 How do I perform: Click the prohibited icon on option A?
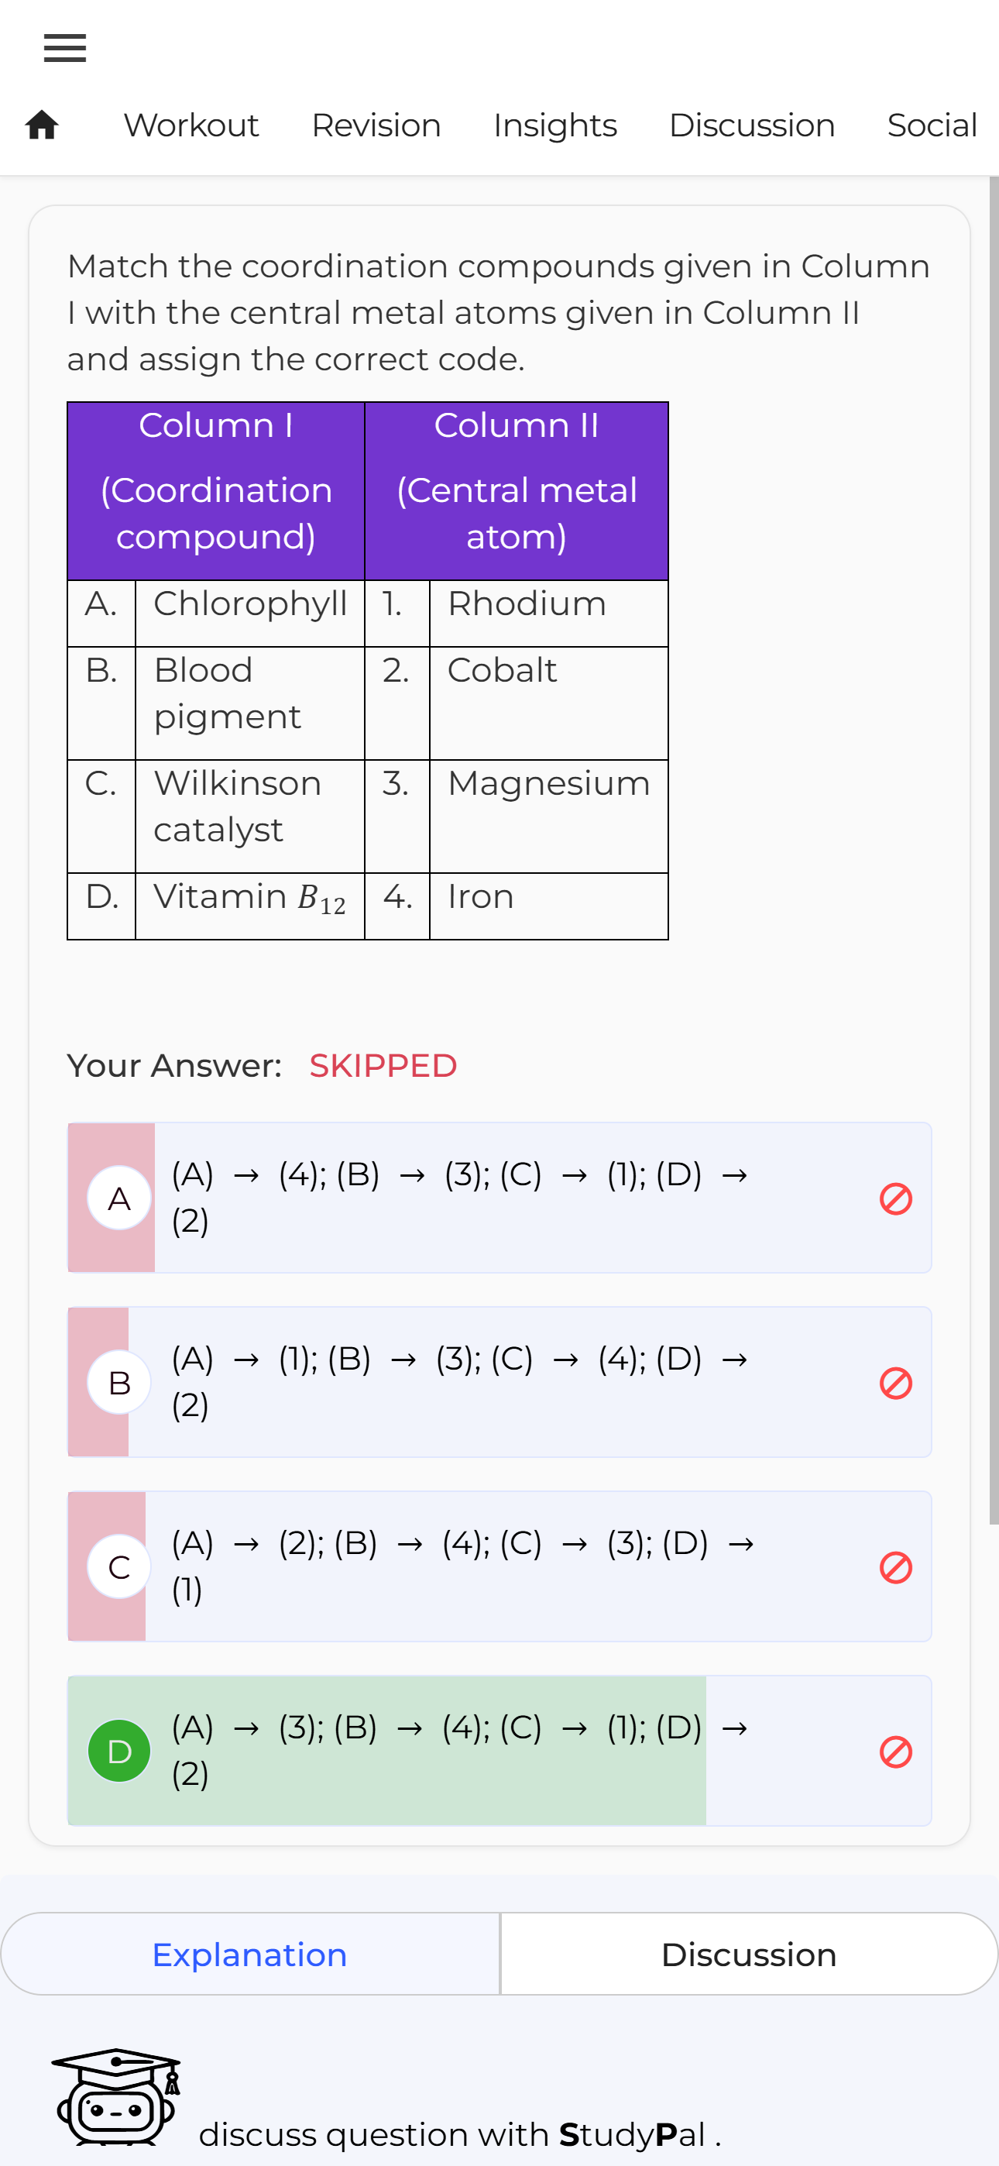[895, 1198]
